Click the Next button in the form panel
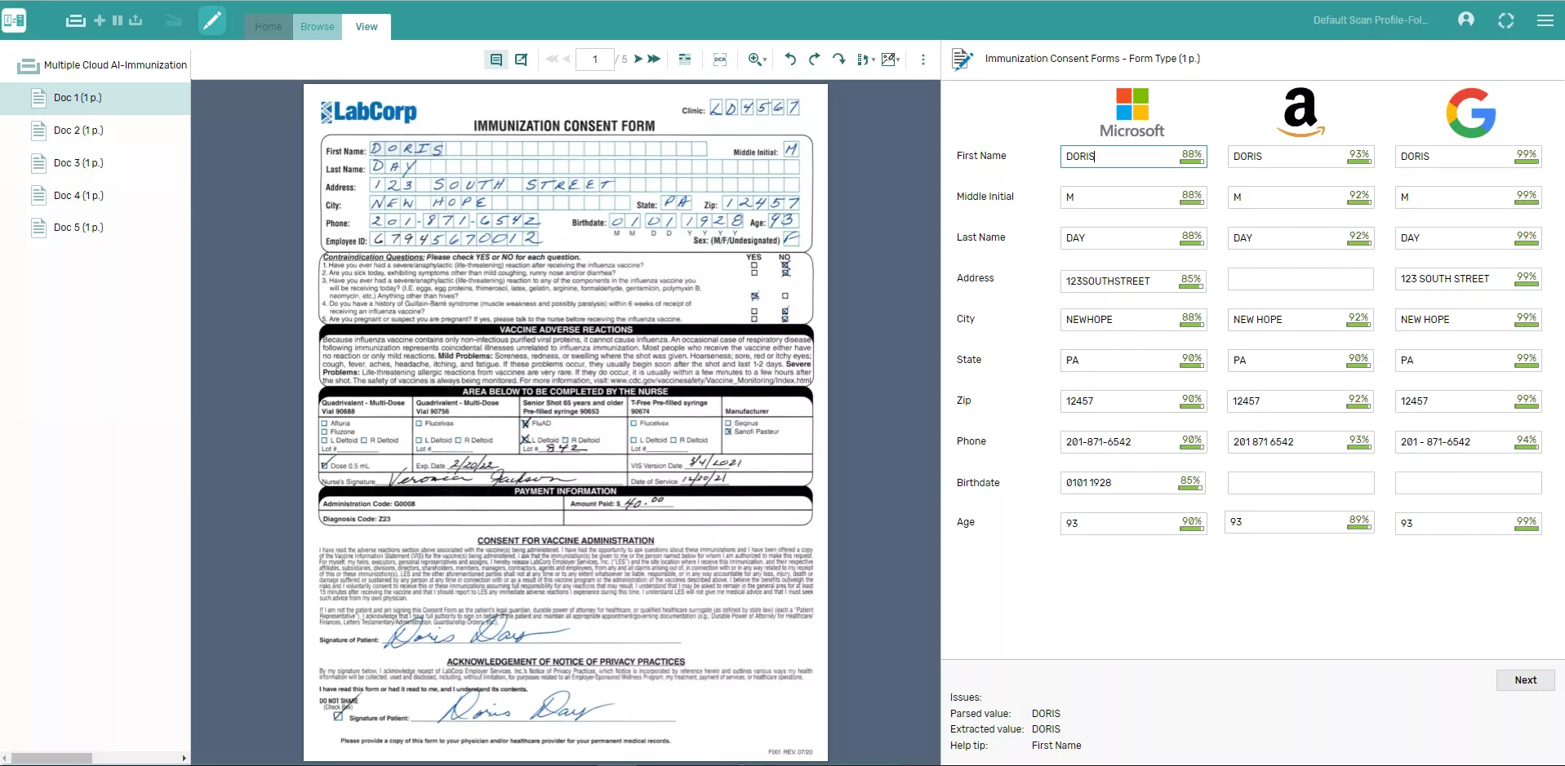 click(x=1525, y=680)
